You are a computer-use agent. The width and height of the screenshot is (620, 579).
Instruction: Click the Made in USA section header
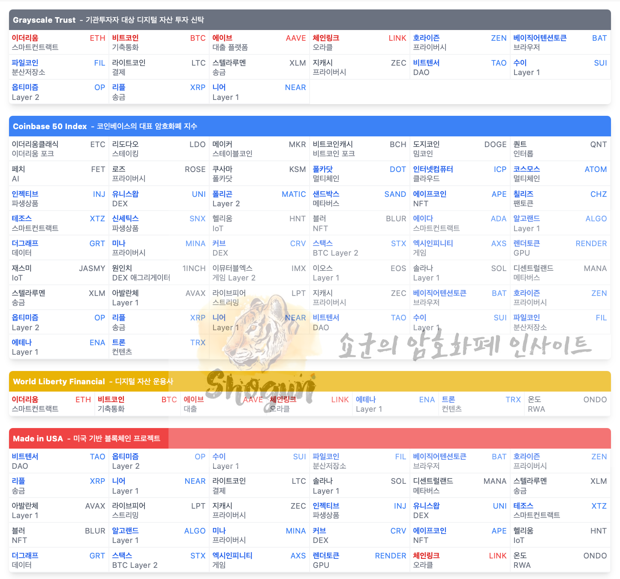point(310,438)
